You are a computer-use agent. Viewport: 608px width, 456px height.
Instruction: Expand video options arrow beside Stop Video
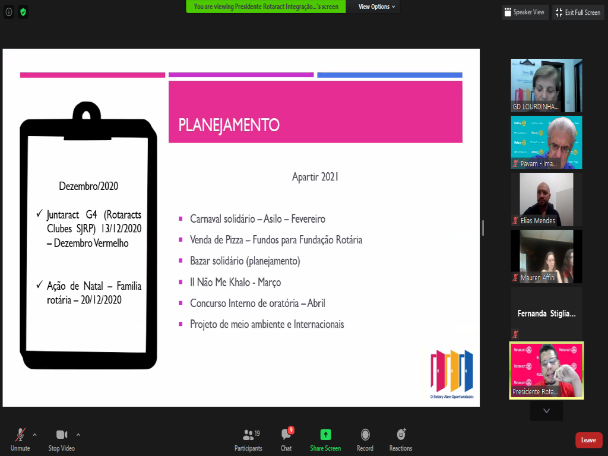click(78, 434)
